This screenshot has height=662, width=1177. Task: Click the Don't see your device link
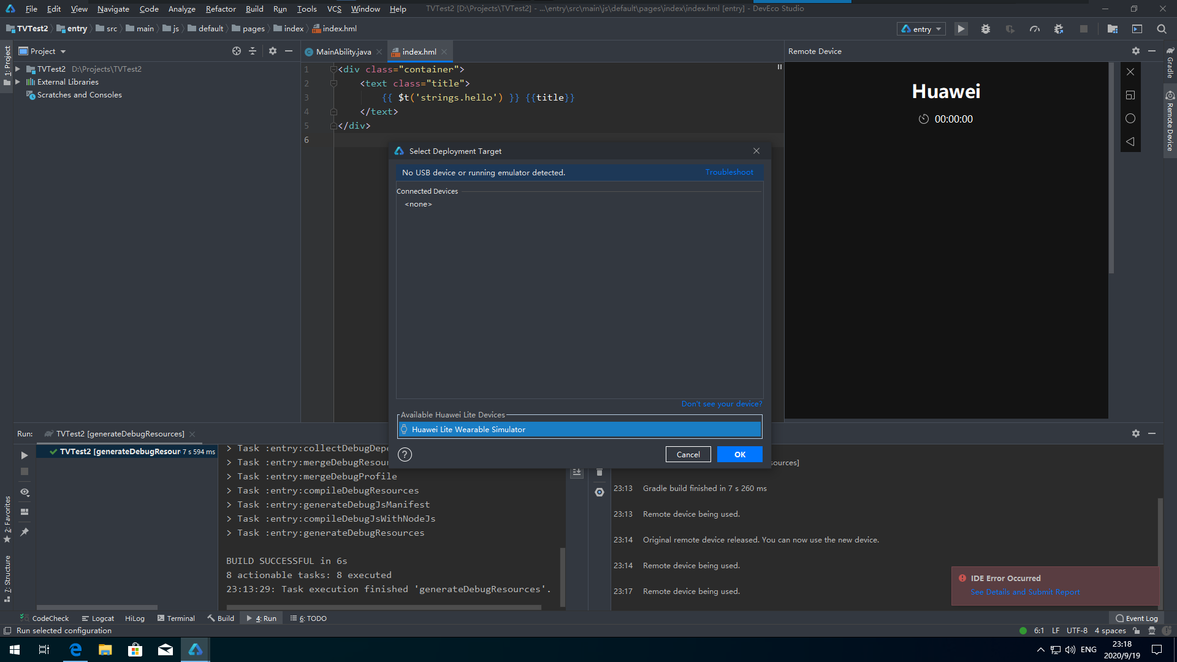[722, 404]
